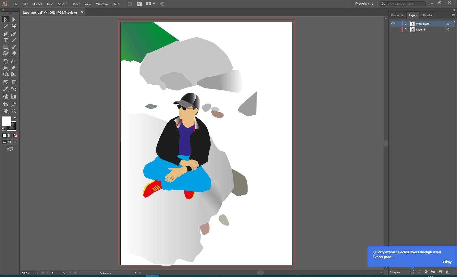457x277 pixels.
Task: Select the Paintbrush tool
Action: pos(14,47)
